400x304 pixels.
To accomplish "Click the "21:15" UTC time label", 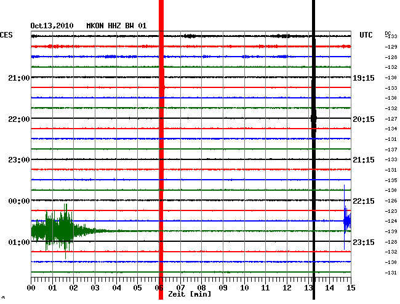I will (364, 160).
